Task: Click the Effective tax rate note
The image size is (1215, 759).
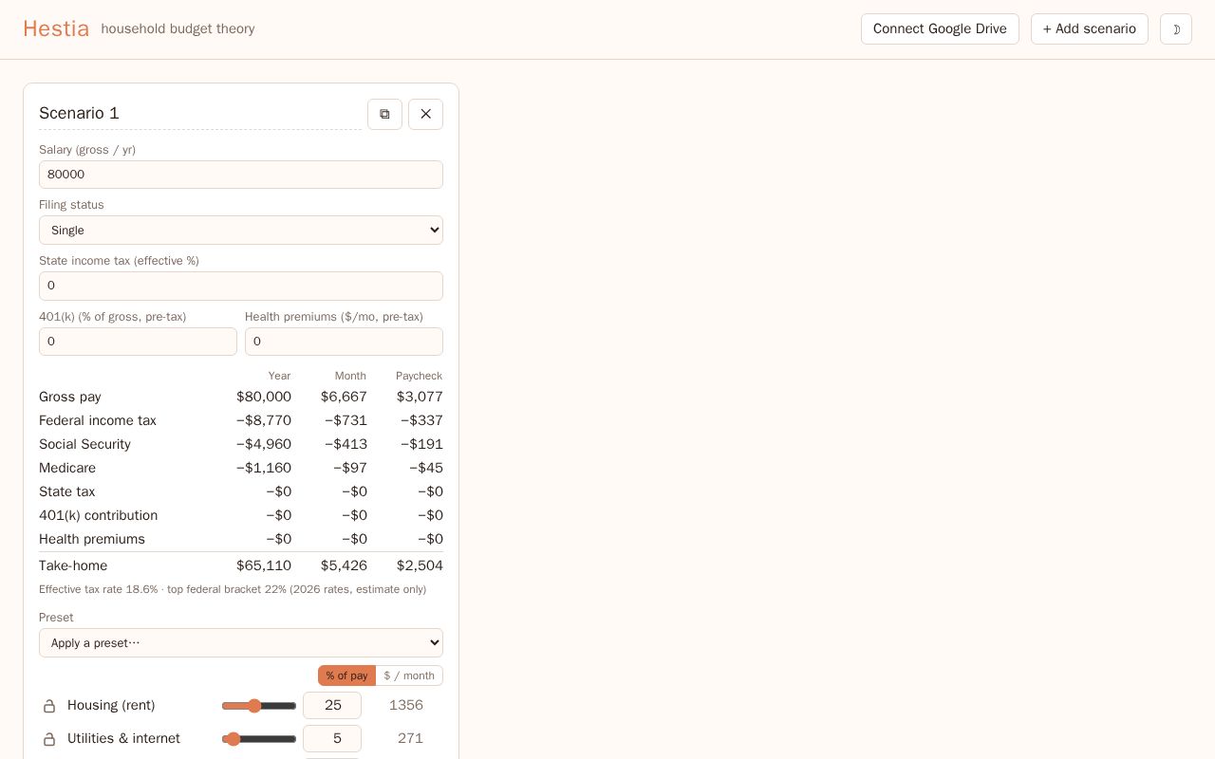Action: 233,589
